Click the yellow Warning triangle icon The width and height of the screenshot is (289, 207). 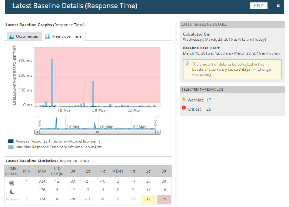click(x=184, y=99)
